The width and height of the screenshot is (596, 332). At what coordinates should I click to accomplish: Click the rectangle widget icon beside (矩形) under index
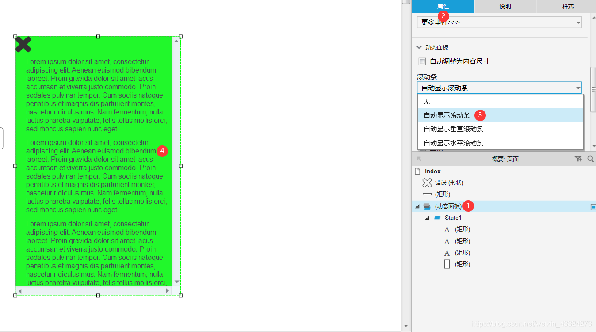point(427,194)
